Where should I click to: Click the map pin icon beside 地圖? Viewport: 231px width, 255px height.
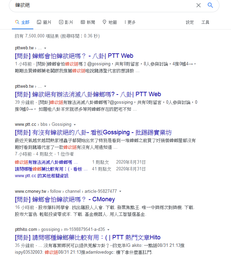[x=104, y=22]
